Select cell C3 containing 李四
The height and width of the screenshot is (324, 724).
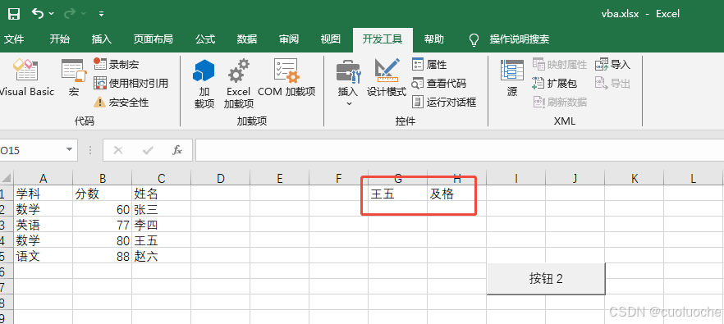162,225
